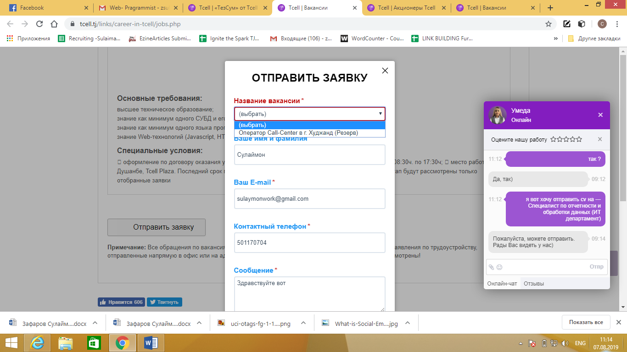This screenshot has height=352, width=627.
Task: Open the EzineArticles Submi... bookmark
Action: click(x=160, y=38)
